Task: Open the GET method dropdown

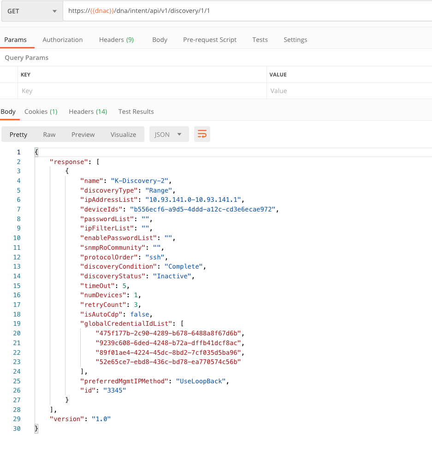Action: point(32,11)
